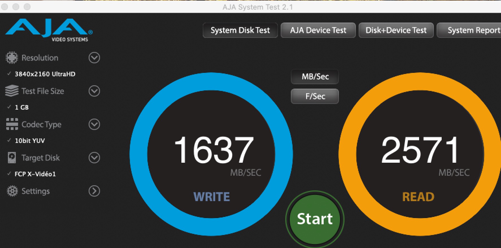The width and height of the screenshot is (501, 248).
Task: Start the disk test with Start button
Action: (x=315, y=219)
